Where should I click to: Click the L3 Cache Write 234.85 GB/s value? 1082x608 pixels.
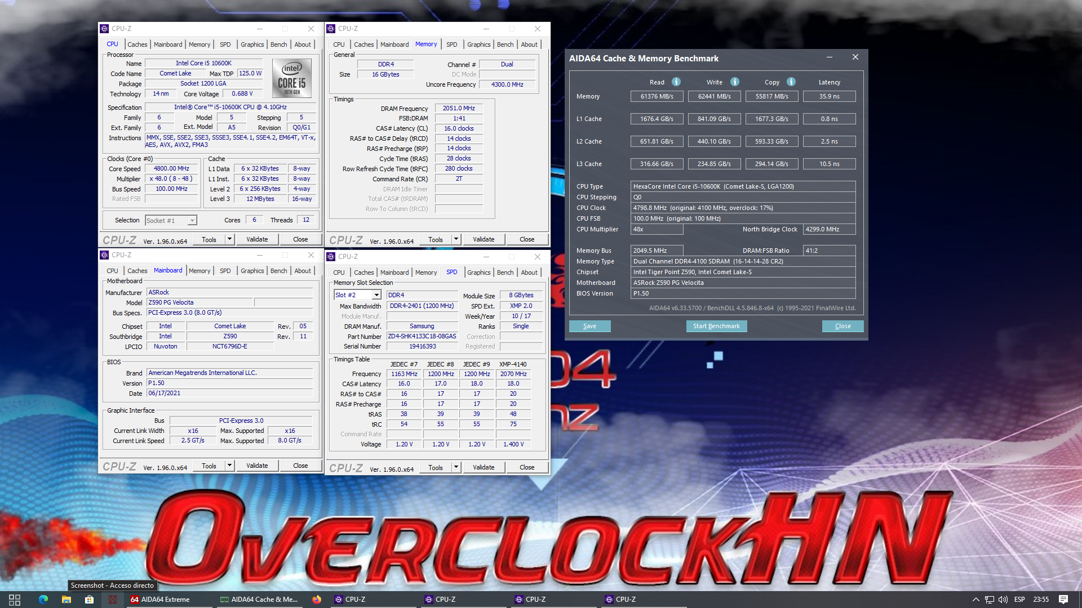(714, 164)
